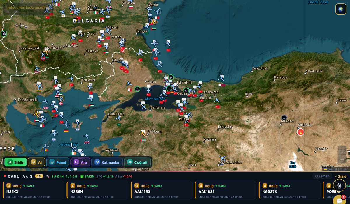Click the Altın -1.0 % ticker

(124, 176)
